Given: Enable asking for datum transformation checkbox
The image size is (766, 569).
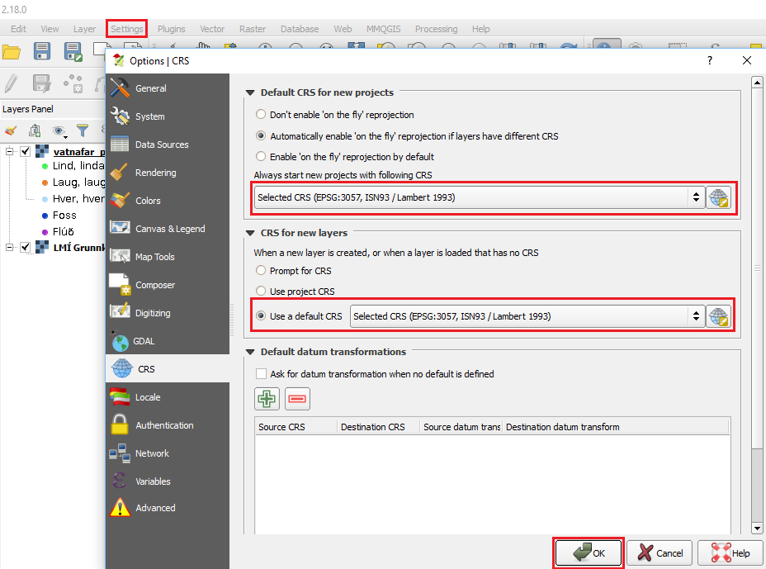Looking at the screenshot, I should (x=262, y=374).
